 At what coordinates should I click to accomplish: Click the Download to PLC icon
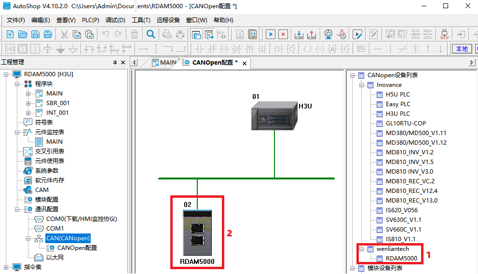point(299,34)
